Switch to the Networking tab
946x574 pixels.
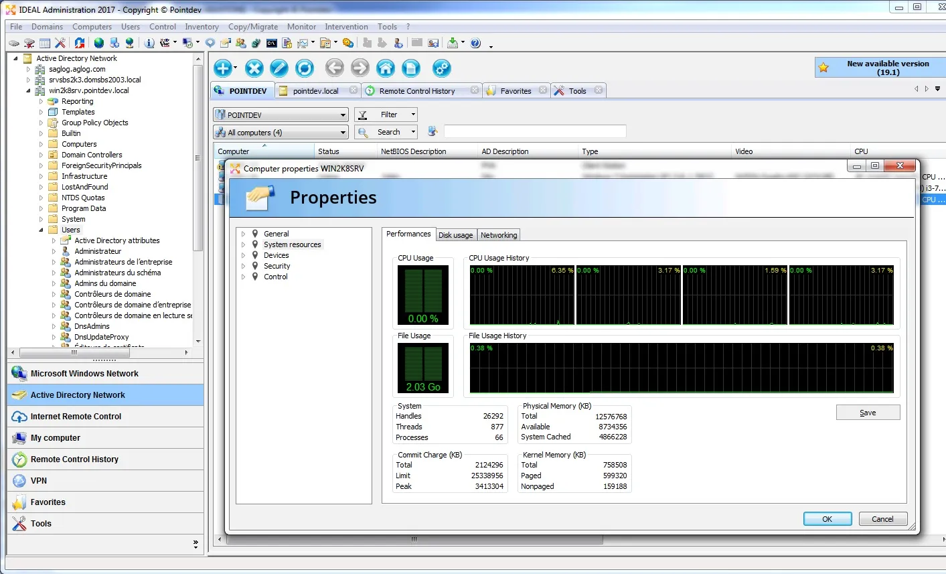pos(499,235)
